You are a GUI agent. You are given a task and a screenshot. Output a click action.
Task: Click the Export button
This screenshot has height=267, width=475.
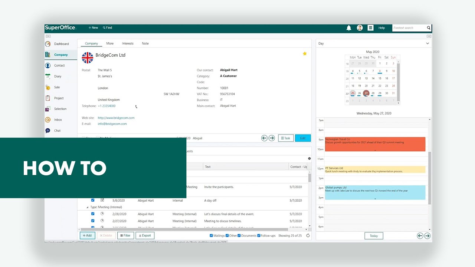coord(145,235)
